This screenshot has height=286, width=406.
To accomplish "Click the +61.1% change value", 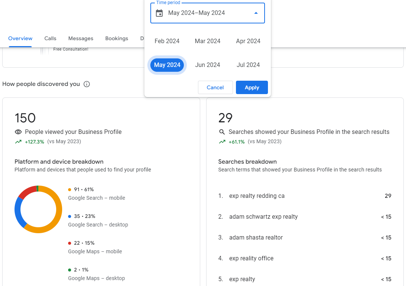I will pos(237,142).
